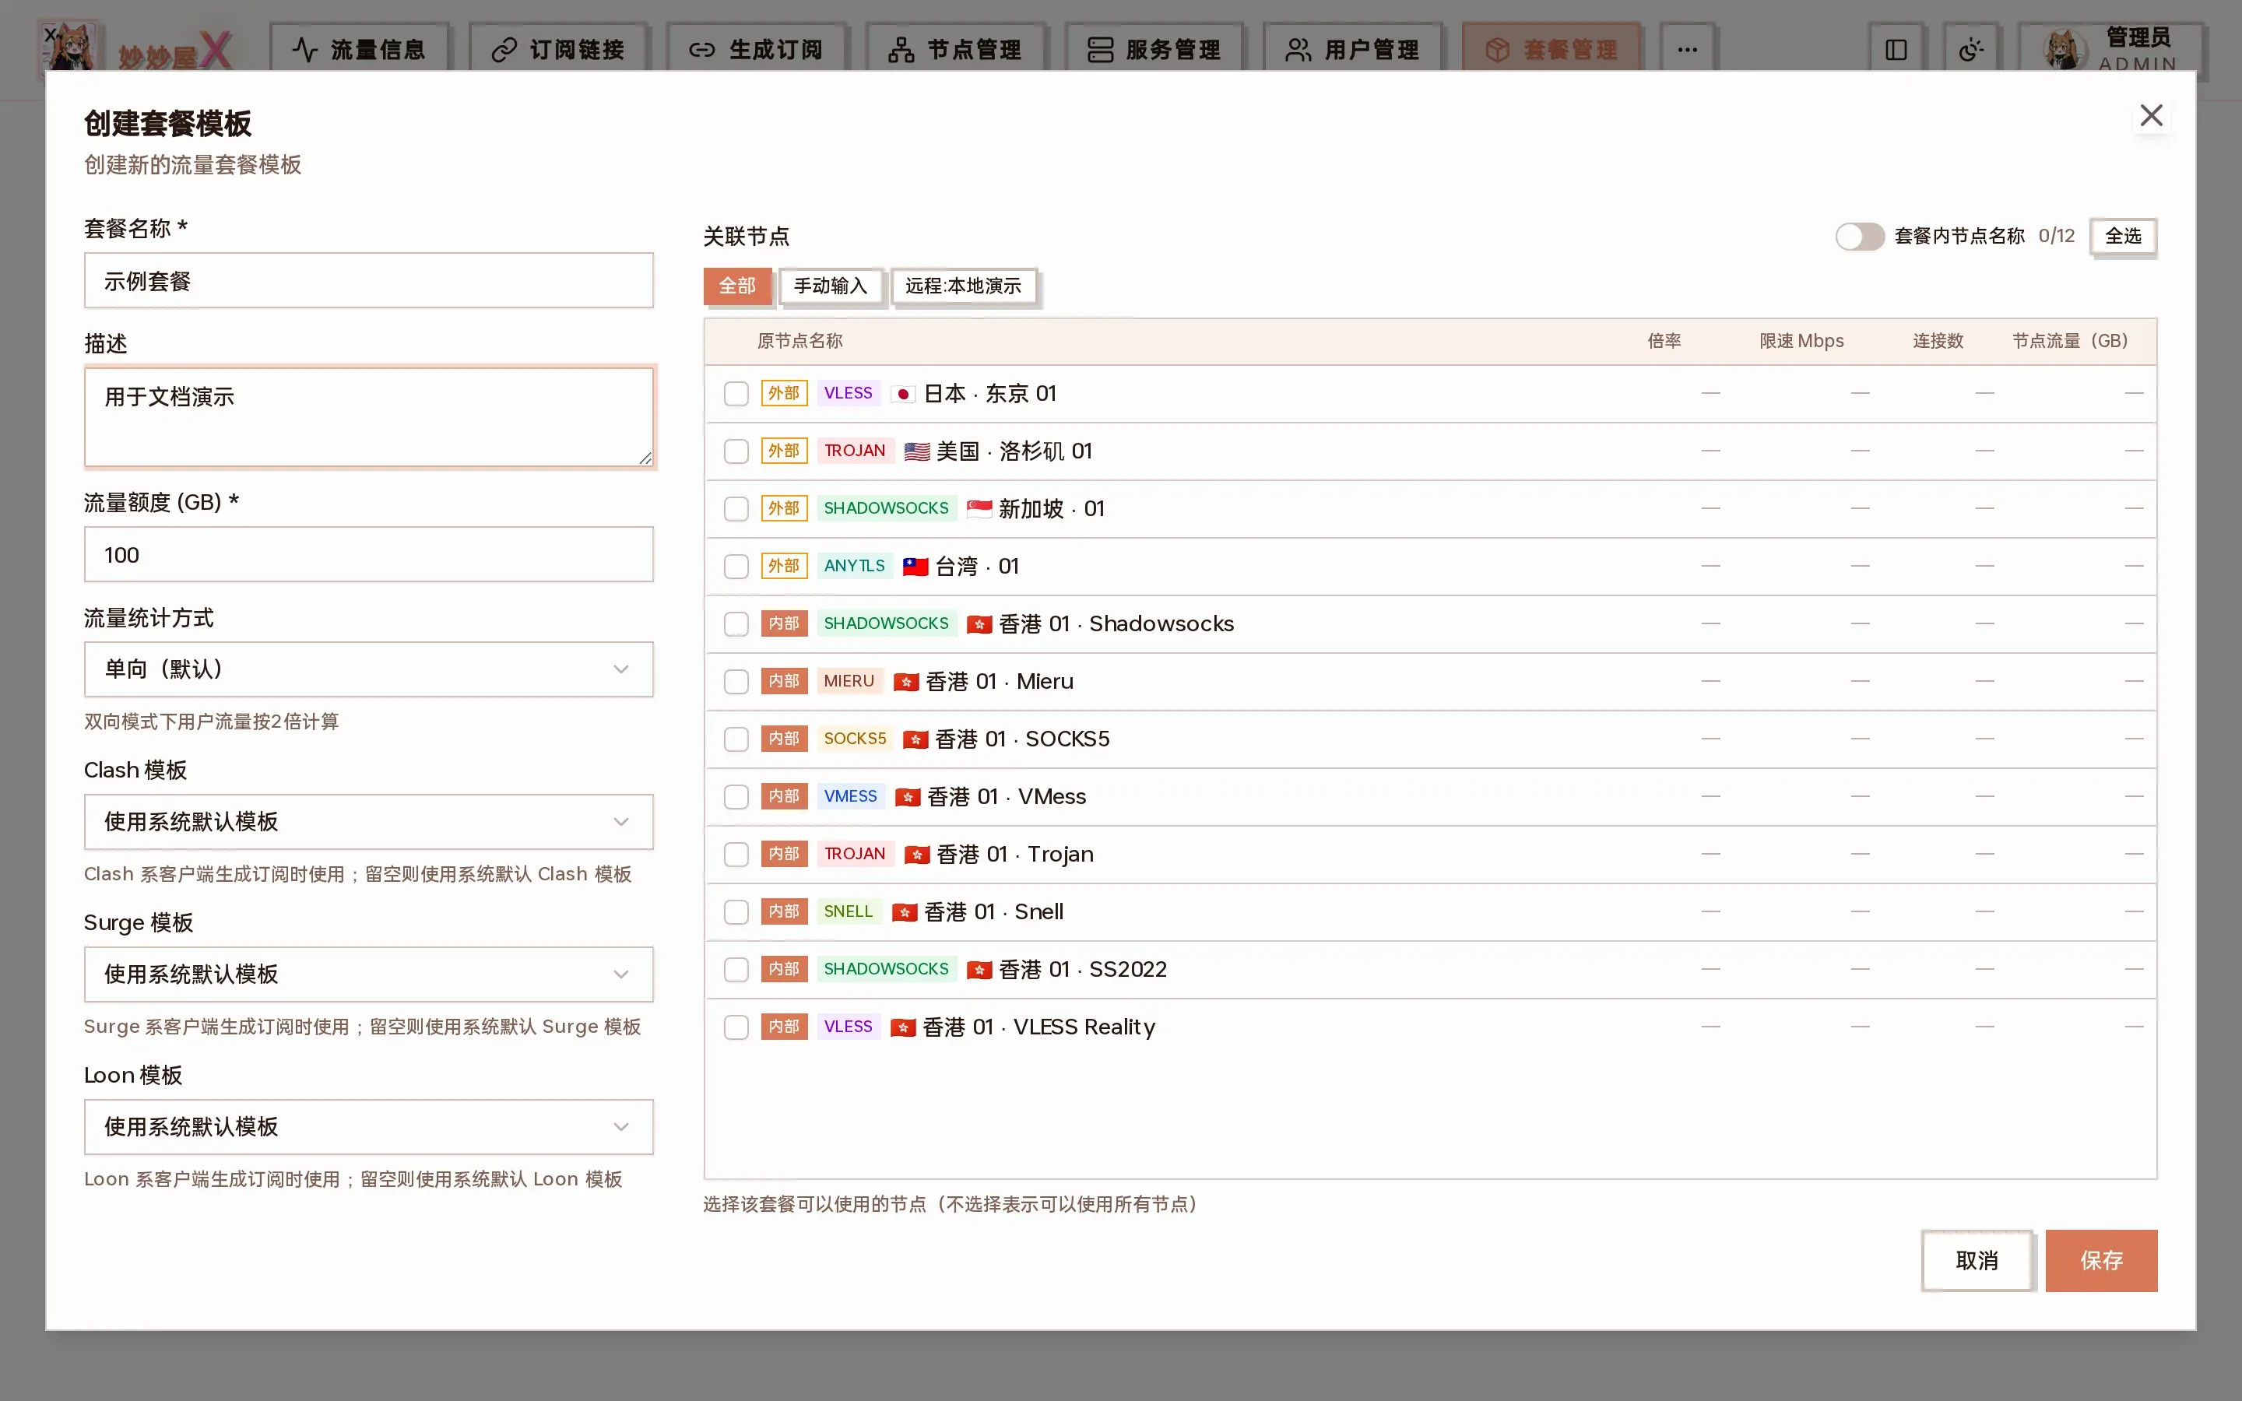Click the dark mode theme icon
The image size is (2242, 1401).
pos(1970,49)
